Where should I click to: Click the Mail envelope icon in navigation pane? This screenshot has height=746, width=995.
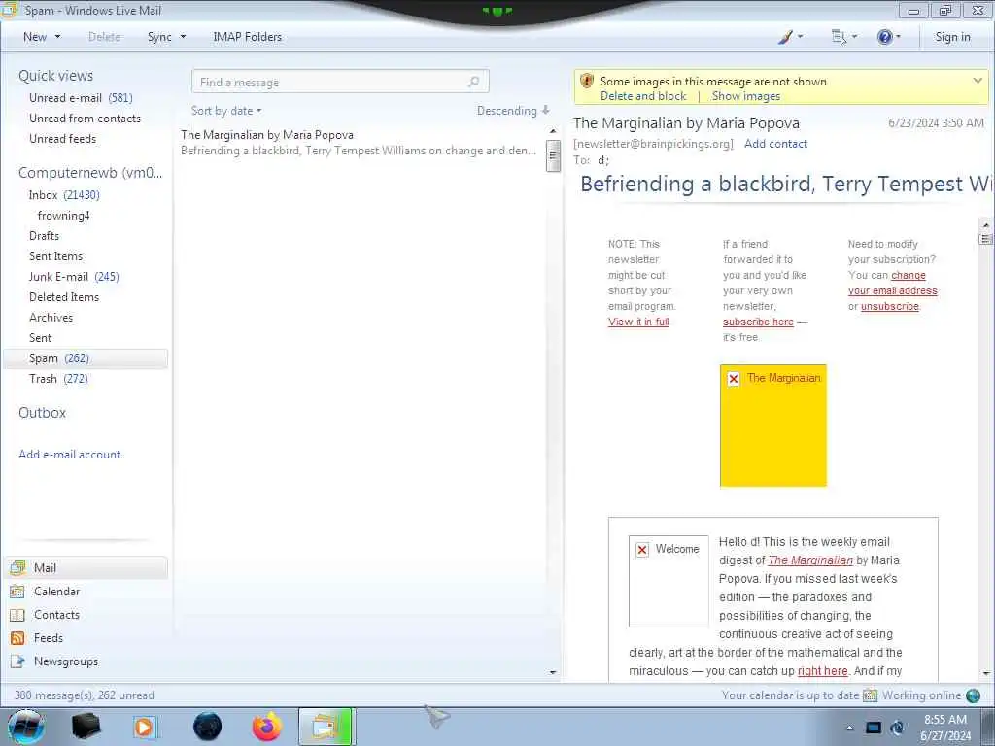click(17, 567)
